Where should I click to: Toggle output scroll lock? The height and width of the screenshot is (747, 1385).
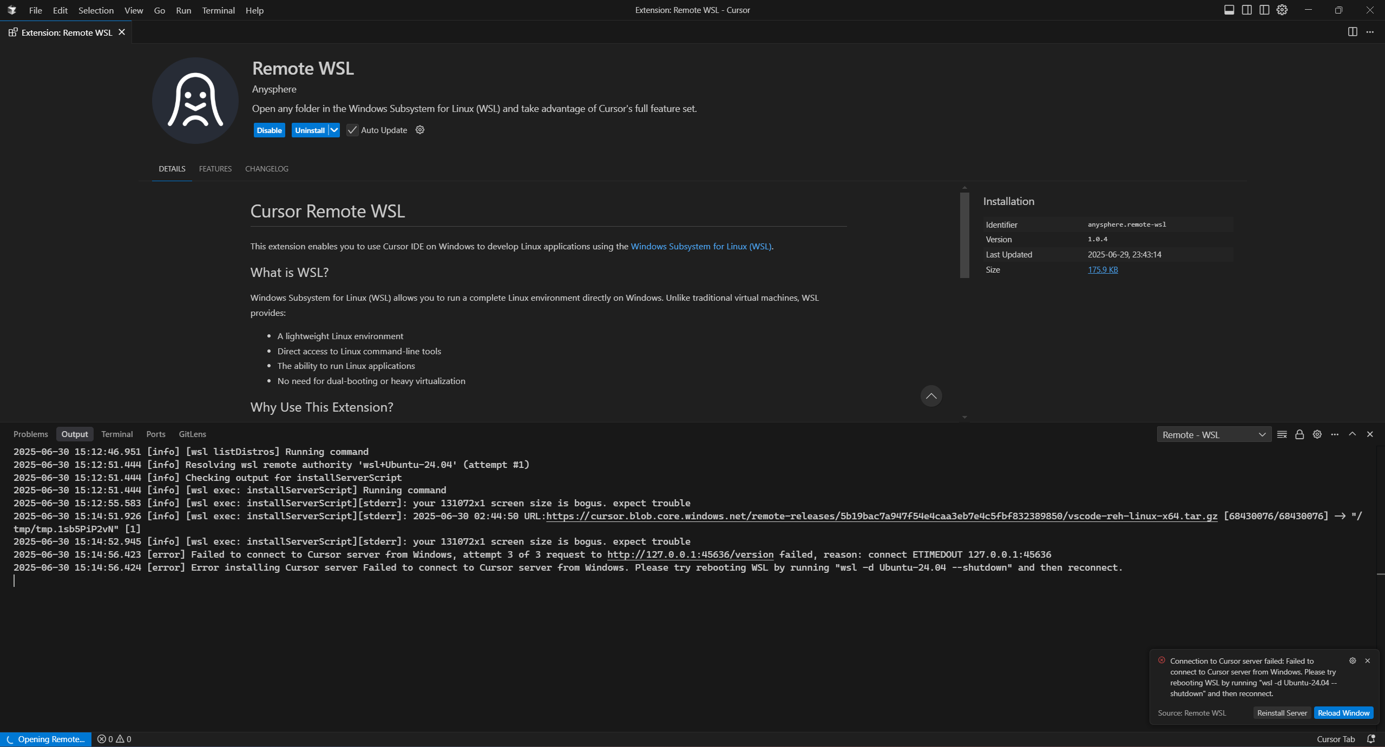(x=1299, y=434)
